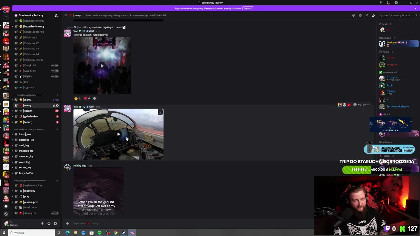The height and width of the screenshot is (236, 420).
Task: Play the jet cockpit video
Action: 118,134
